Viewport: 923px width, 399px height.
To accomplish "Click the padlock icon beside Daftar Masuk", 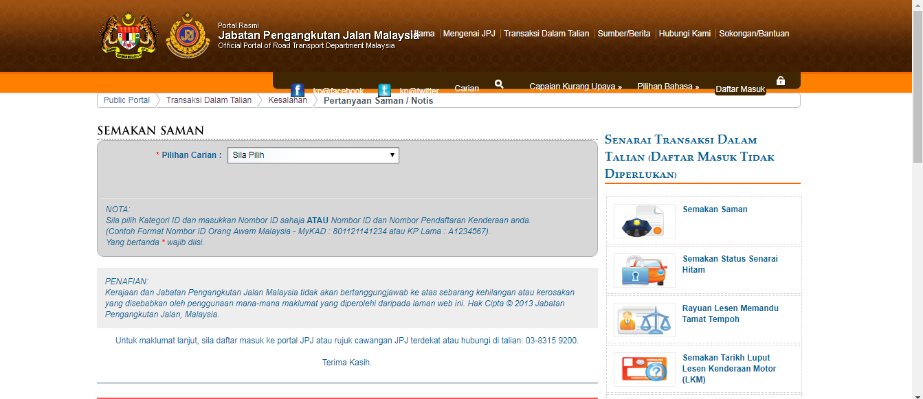I will [780, 81].
